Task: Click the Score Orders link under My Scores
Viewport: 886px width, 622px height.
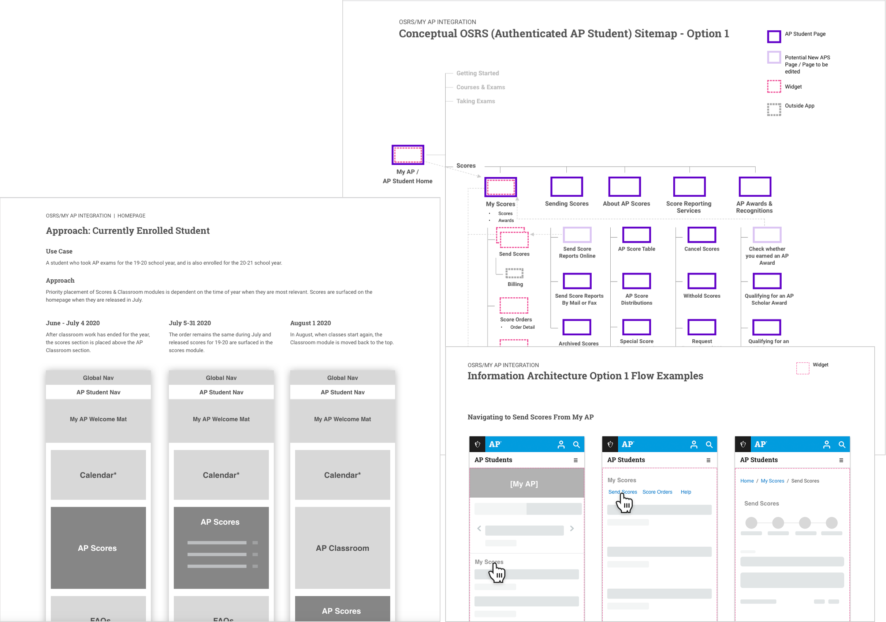Action: pyautogui.click(x=657, y=492)
